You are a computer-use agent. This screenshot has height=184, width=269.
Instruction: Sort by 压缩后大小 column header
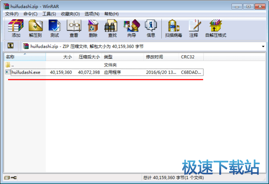click(88, 57)
